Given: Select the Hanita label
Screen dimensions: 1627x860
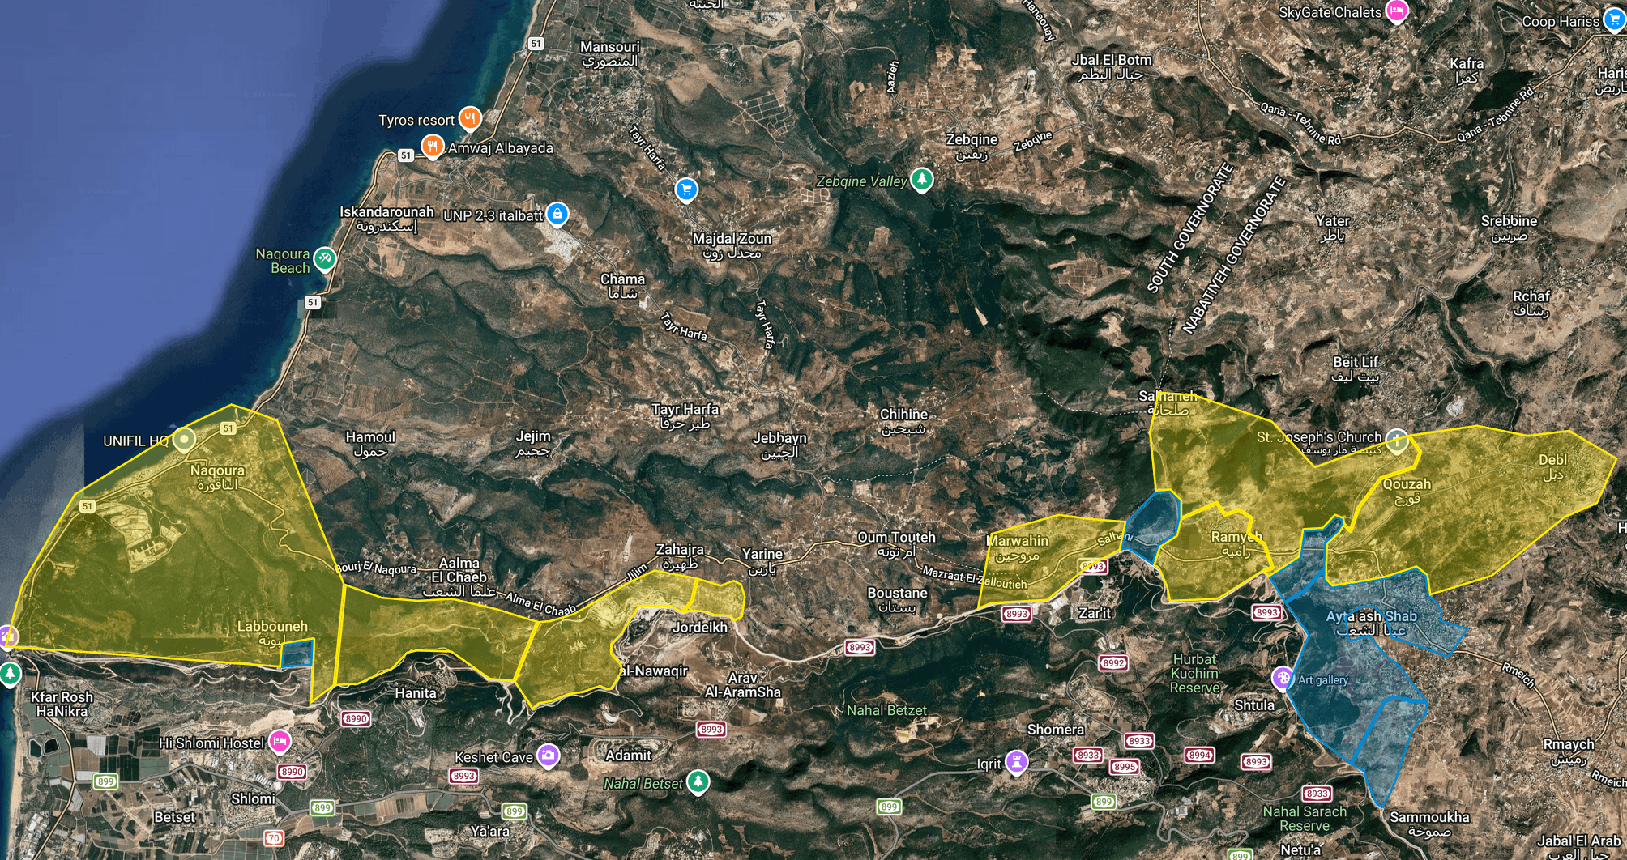Looking at the screenshot, I should click(x=416, y=693).
